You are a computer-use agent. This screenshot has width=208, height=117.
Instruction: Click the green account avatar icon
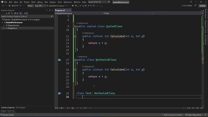click(191, 2)
